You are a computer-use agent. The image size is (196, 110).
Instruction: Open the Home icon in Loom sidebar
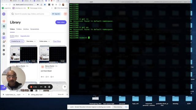[x=4, y=33]
